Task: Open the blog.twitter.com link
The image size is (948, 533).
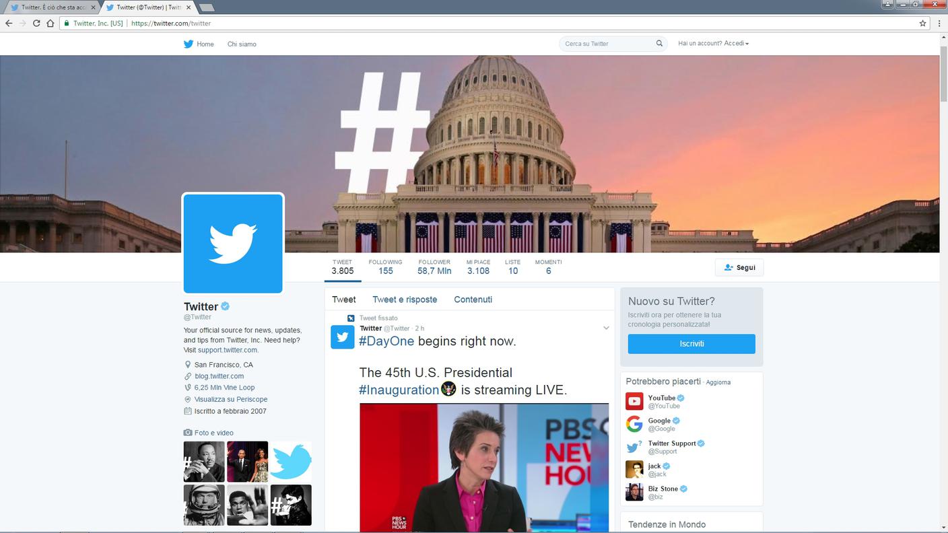Action: [x=219, y=376]
